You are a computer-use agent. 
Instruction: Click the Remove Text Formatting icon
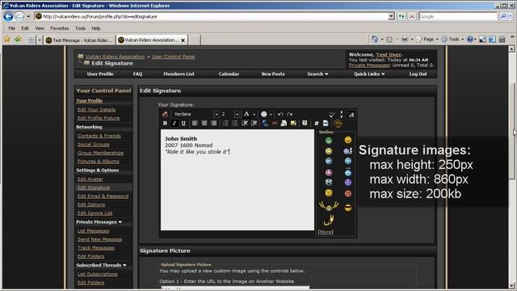[x=165, y=114]
